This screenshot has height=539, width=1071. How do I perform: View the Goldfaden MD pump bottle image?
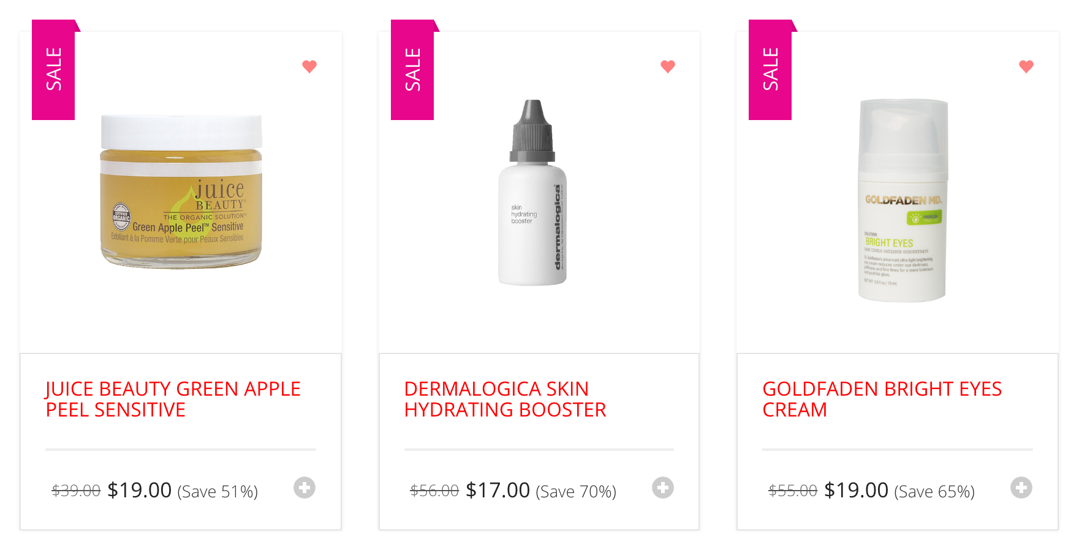(903, 200)
